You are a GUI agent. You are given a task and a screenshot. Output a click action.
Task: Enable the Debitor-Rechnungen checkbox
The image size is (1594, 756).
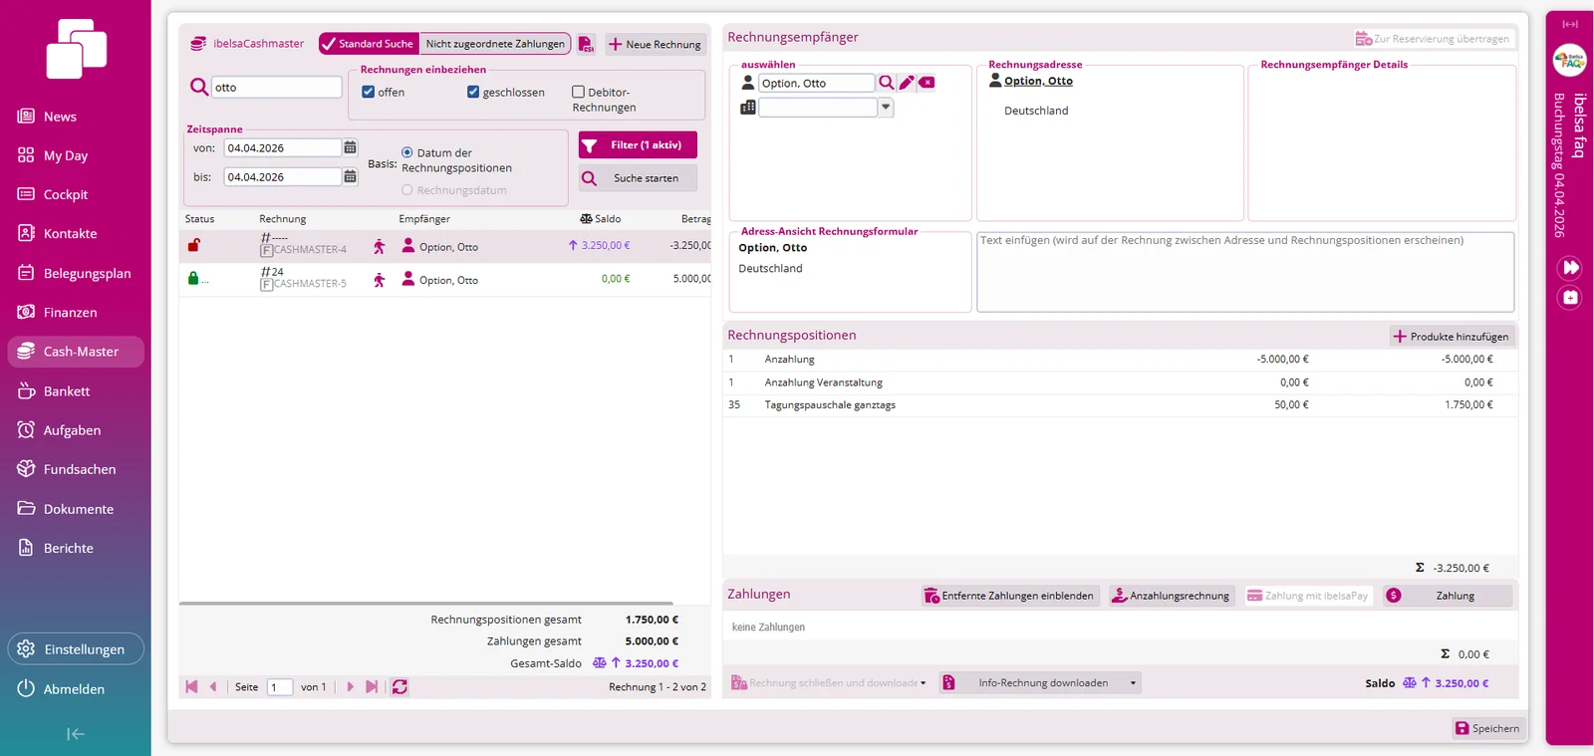point(578,92)
